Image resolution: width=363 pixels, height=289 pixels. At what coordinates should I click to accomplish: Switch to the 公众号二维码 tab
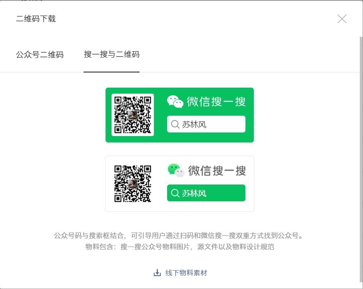(40, 54)
